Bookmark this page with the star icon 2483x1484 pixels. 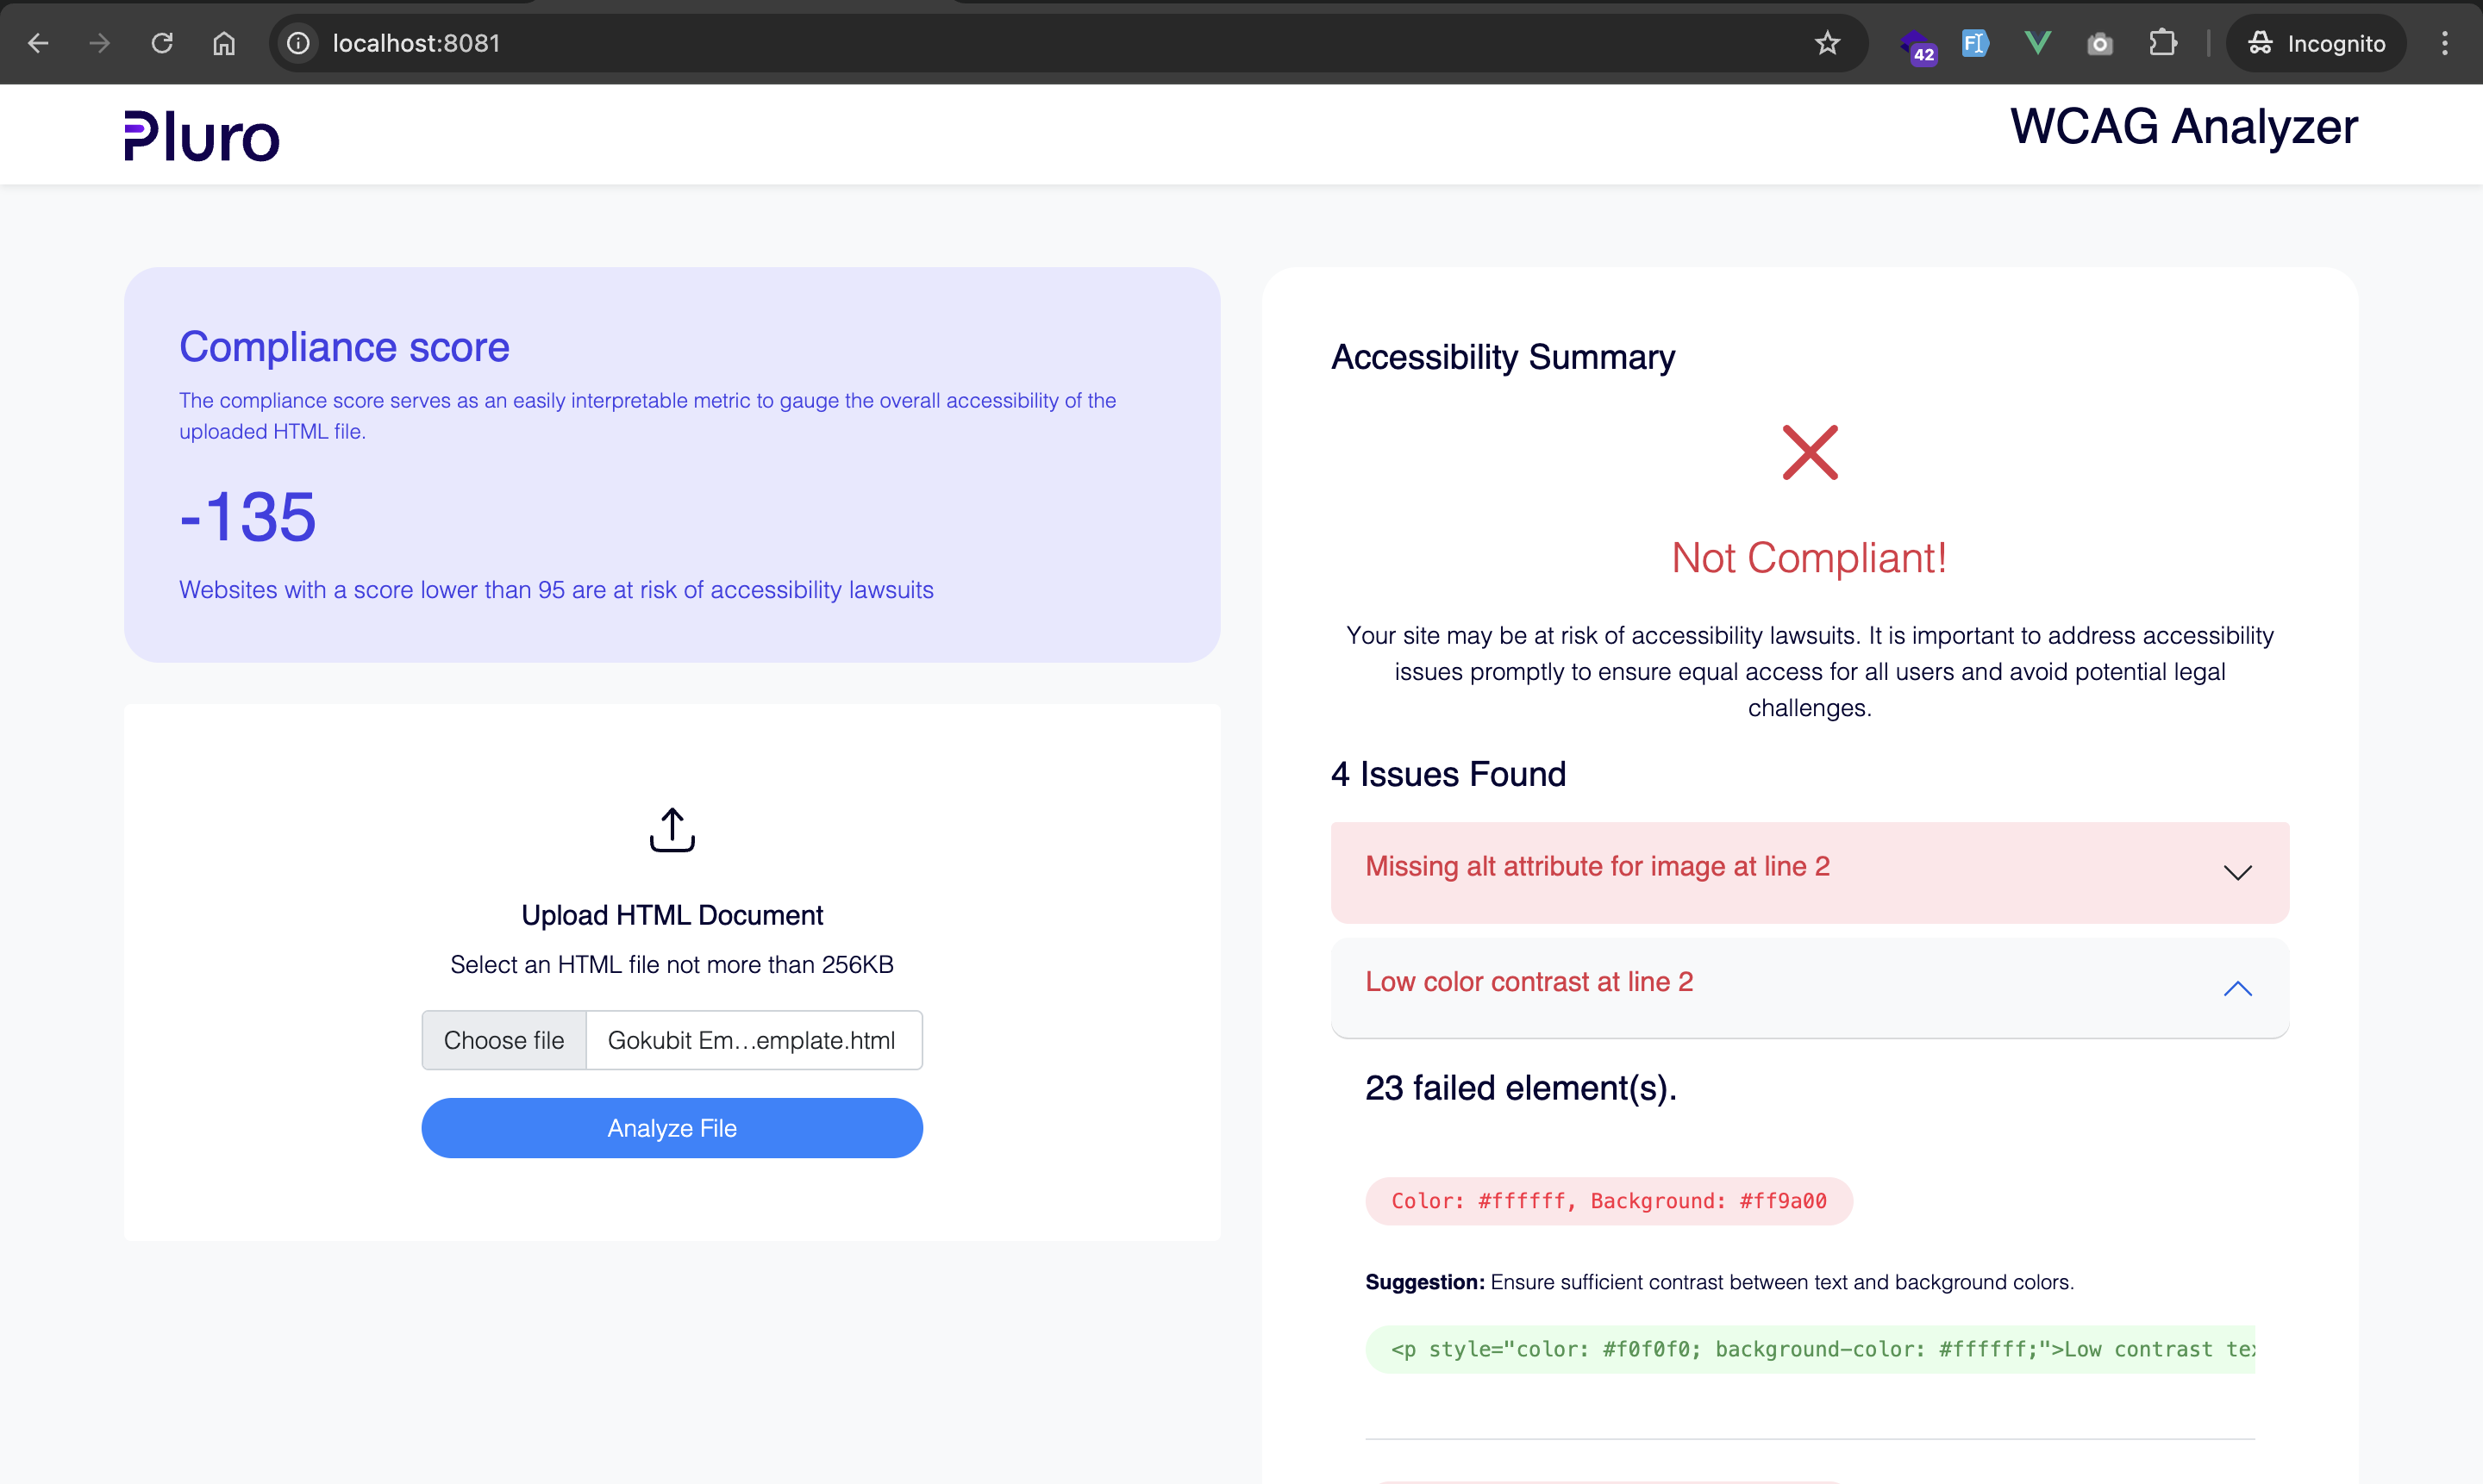[1827, 43]
